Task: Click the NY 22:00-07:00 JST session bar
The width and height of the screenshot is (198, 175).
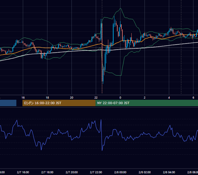Action: click(x=147, y=103)
